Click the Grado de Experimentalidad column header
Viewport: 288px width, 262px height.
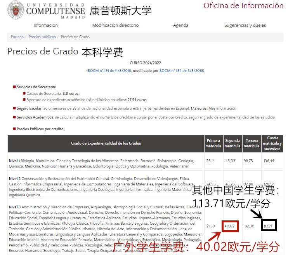(106, 143)
